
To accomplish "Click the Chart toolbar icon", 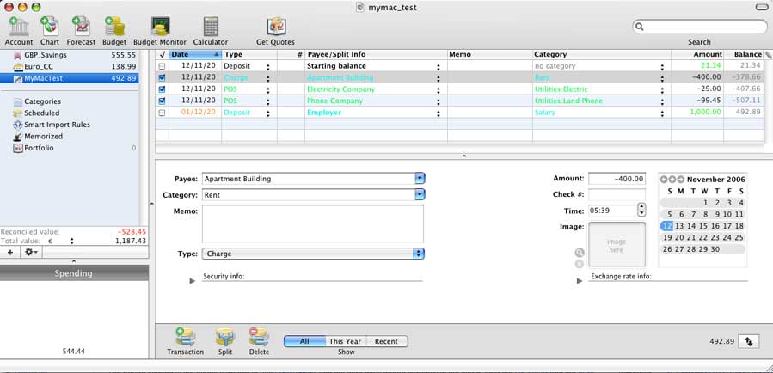I will [50, 27].
